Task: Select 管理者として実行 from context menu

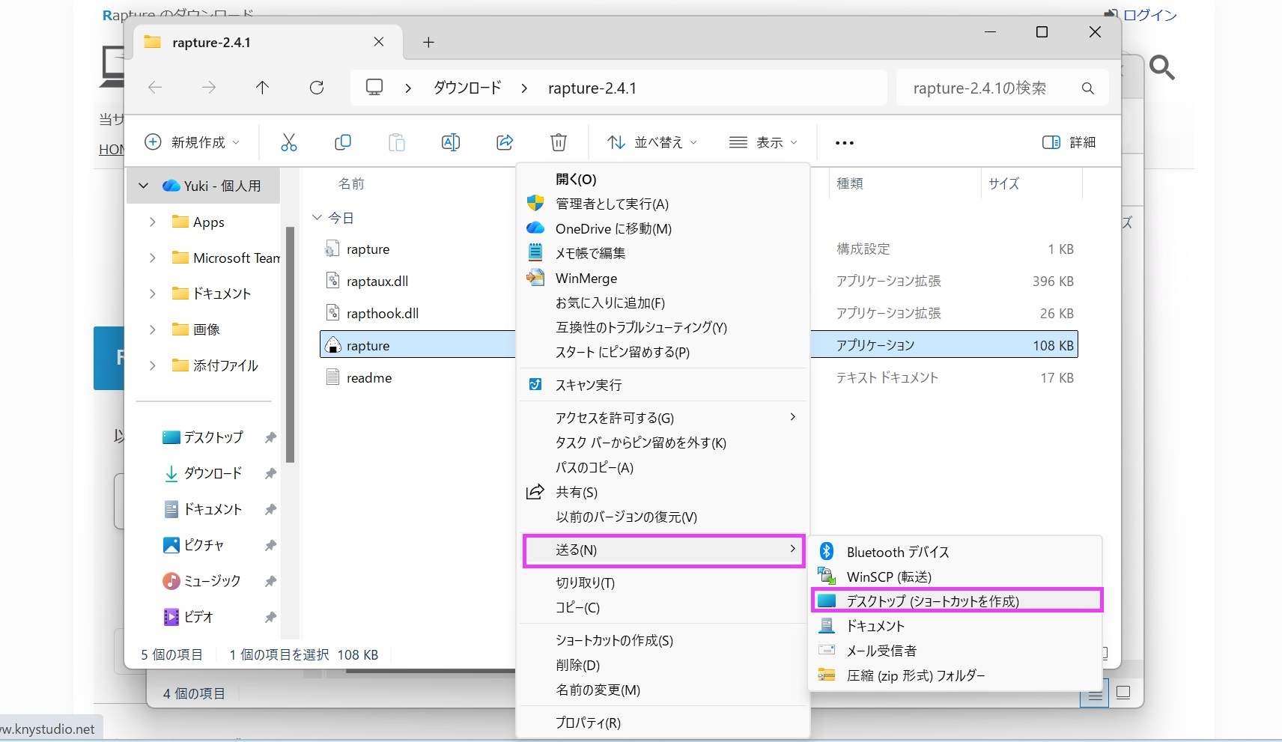Action: coord(612,204)
